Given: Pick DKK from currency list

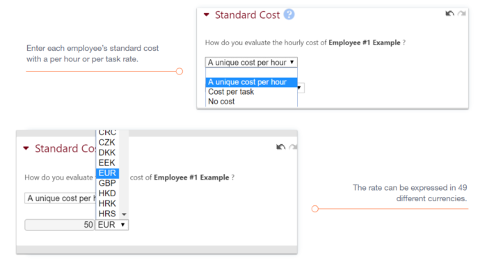Looking at the screenshot, I should click(107, 152).
